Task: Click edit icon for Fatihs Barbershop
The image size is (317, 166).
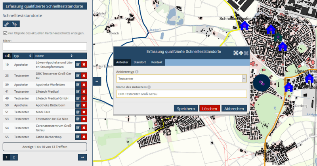Action: 78,137
